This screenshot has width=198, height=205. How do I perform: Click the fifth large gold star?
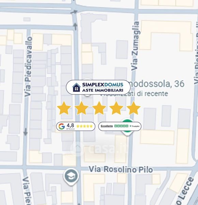point(134,108)
